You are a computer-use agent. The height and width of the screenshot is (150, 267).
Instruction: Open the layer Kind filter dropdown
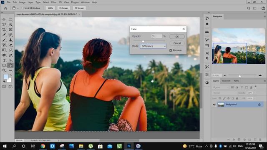pos(221,87)
